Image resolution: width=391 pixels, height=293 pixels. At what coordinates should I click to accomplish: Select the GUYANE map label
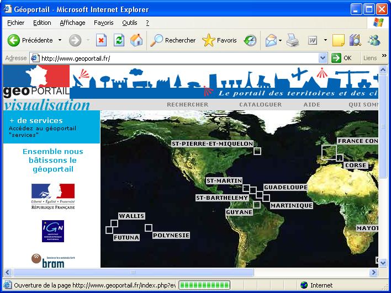tap(239, 212)
